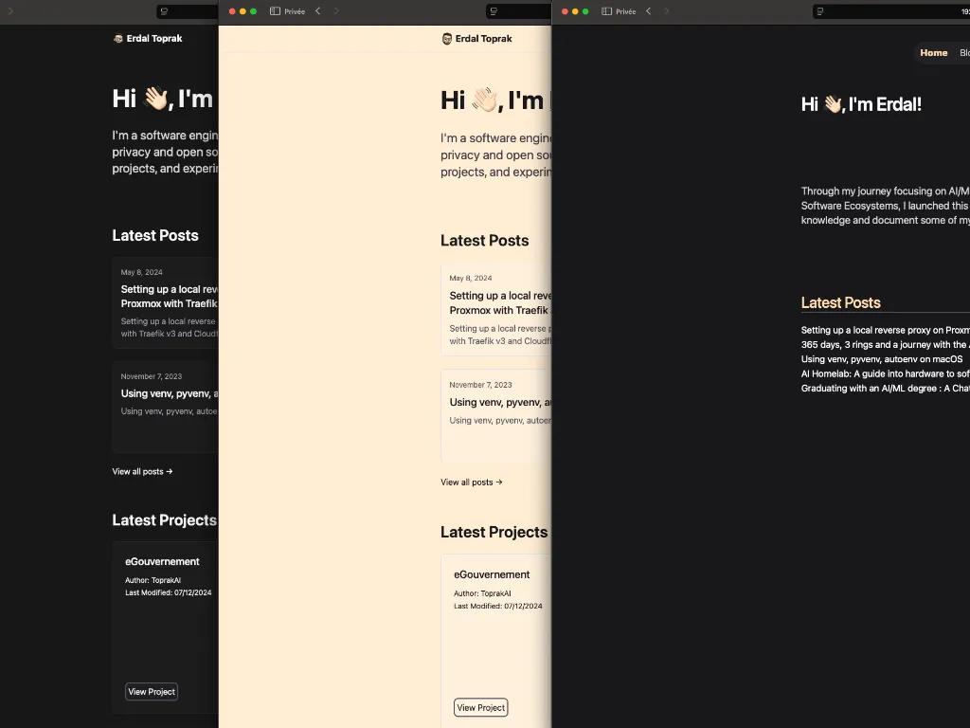
Task: Open the Home tab in the right window's navigation
Action: click(933, 53)
